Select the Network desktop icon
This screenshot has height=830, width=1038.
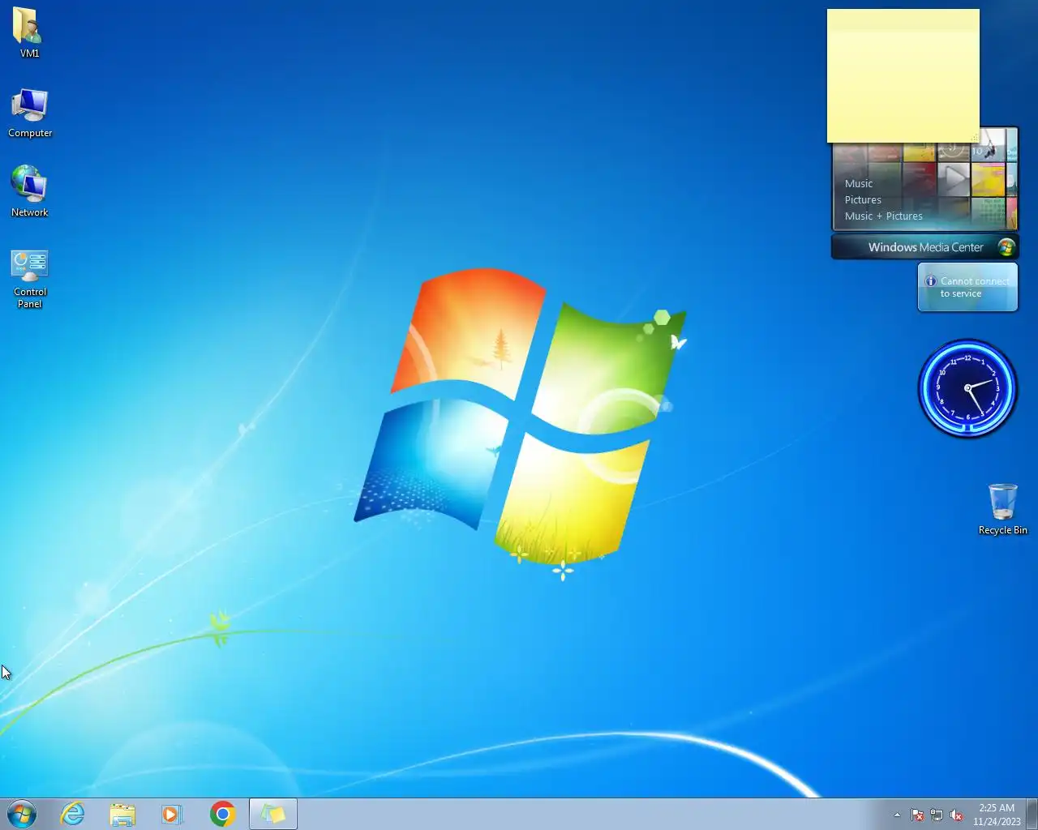point(30,191)
